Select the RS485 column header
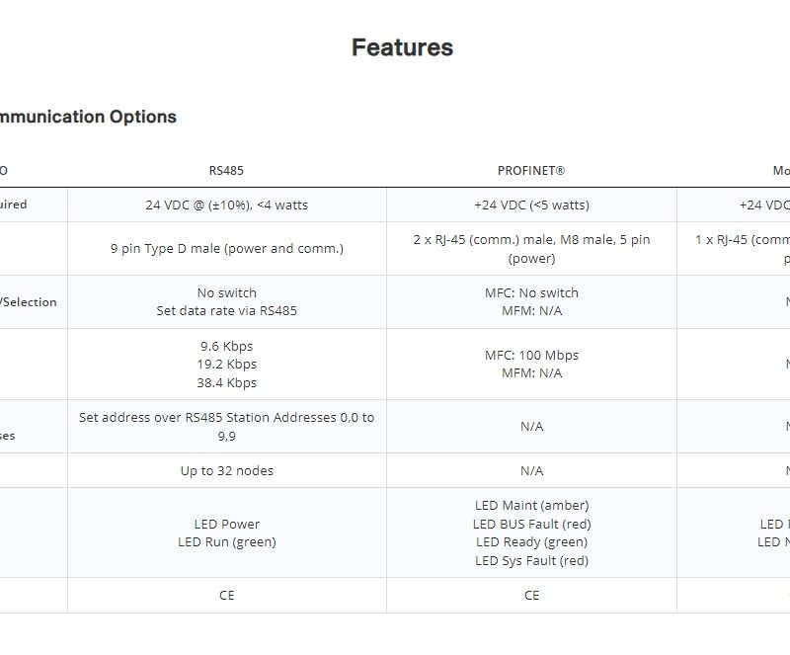The width and height of the screenshot is (790, 655). pos(226,171)
